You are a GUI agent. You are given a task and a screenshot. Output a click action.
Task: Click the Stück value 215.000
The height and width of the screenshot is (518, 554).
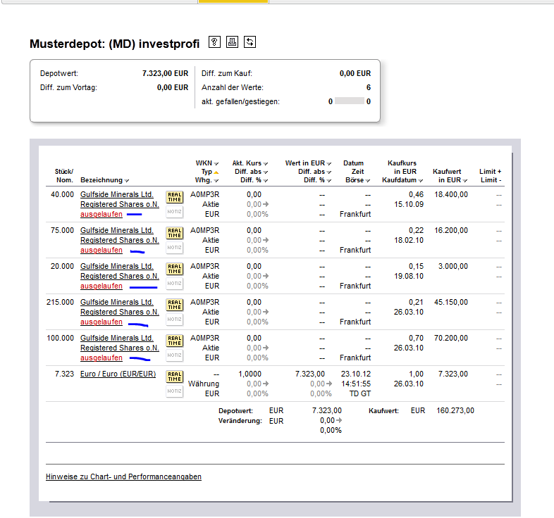[60, 303]
